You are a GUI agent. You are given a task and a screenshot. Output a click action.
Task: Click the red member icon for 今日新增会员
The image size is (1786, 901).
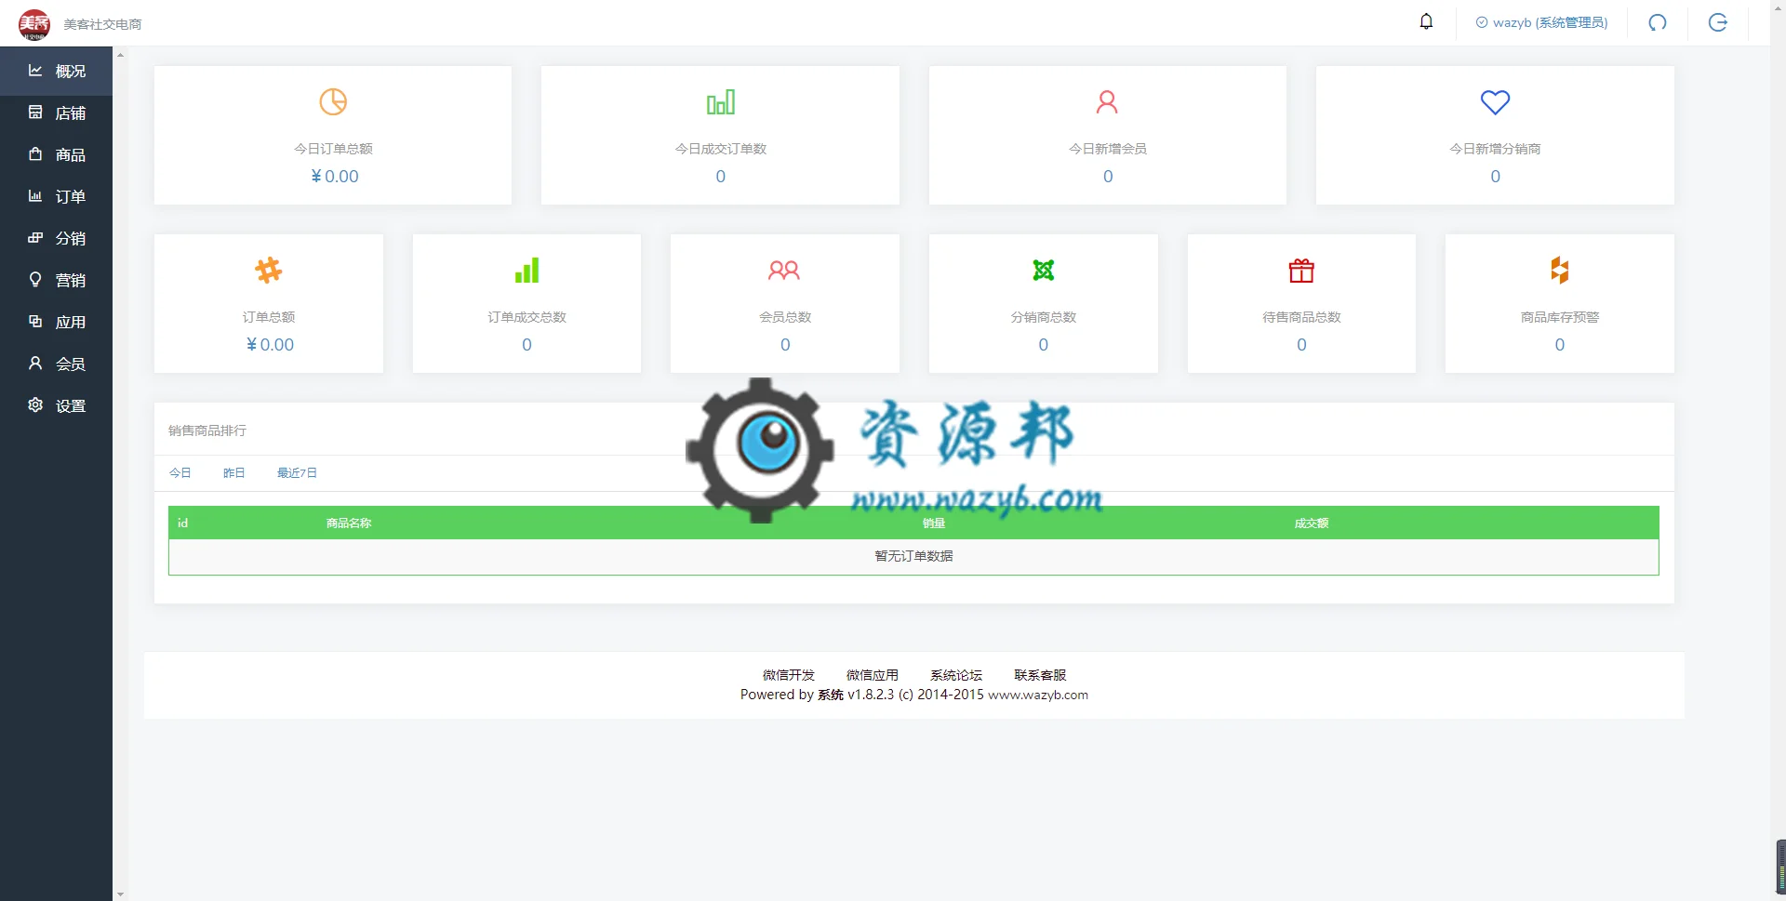pos(1107,101)
